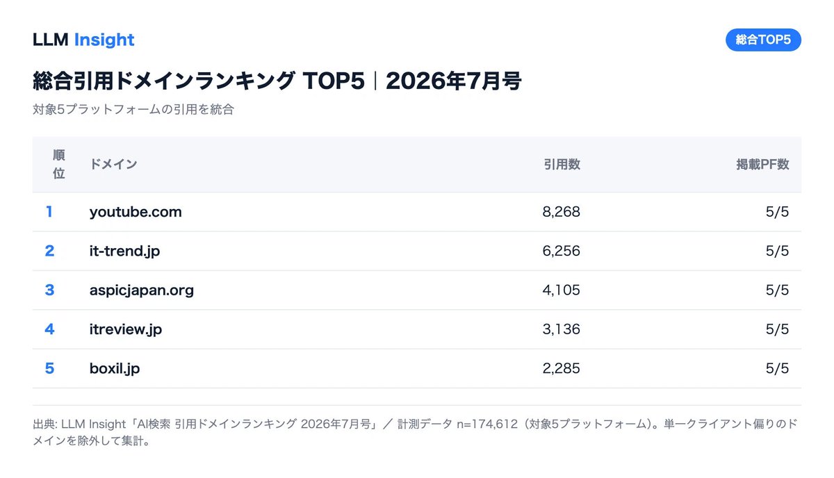This screenshot has width=834, height=478.
Task: Click the LLM Insight logo
Action: click(x=83, y=40)
